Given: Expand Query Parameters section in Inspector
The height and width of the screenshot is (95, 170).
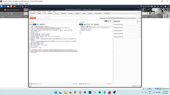Looking at the screenshot, I should 127,25.
